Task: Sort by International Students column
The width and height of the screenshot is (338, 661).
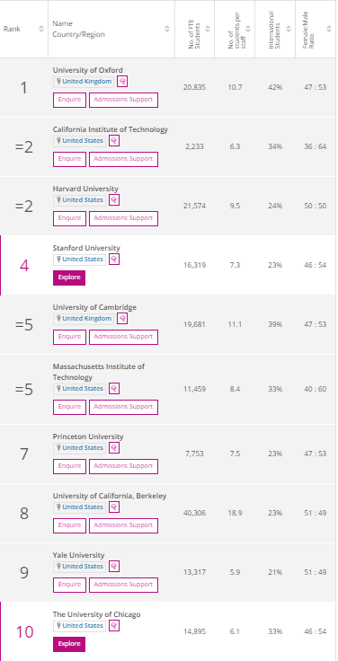Action: point(289,29)
